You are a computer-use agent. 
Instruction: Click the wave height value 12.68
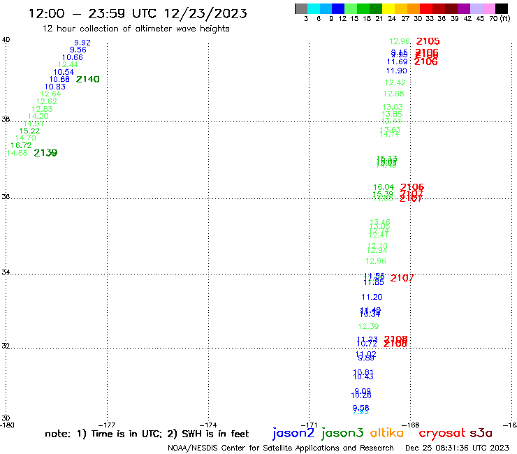tap(393, 94)
